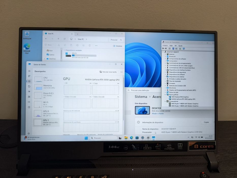The image size is (237, 178).
Task: Click Este PC in the Explorer address bar
Action: click(81, 39)
